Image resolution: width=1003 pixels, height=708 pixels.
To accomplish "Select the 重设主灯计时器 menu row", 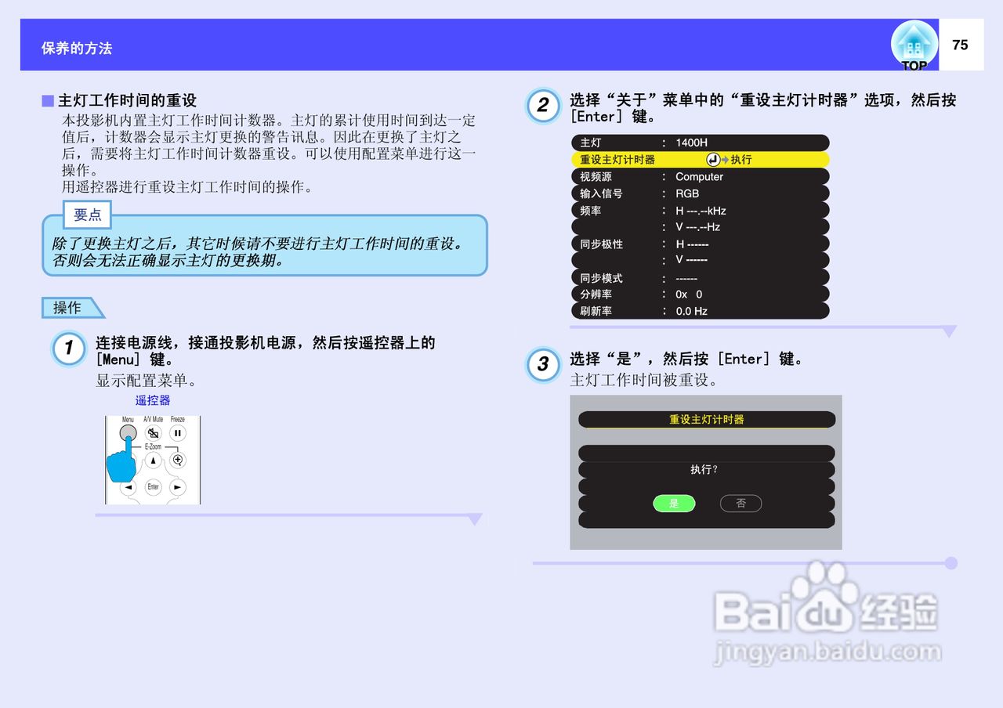I will click(700, 160).
